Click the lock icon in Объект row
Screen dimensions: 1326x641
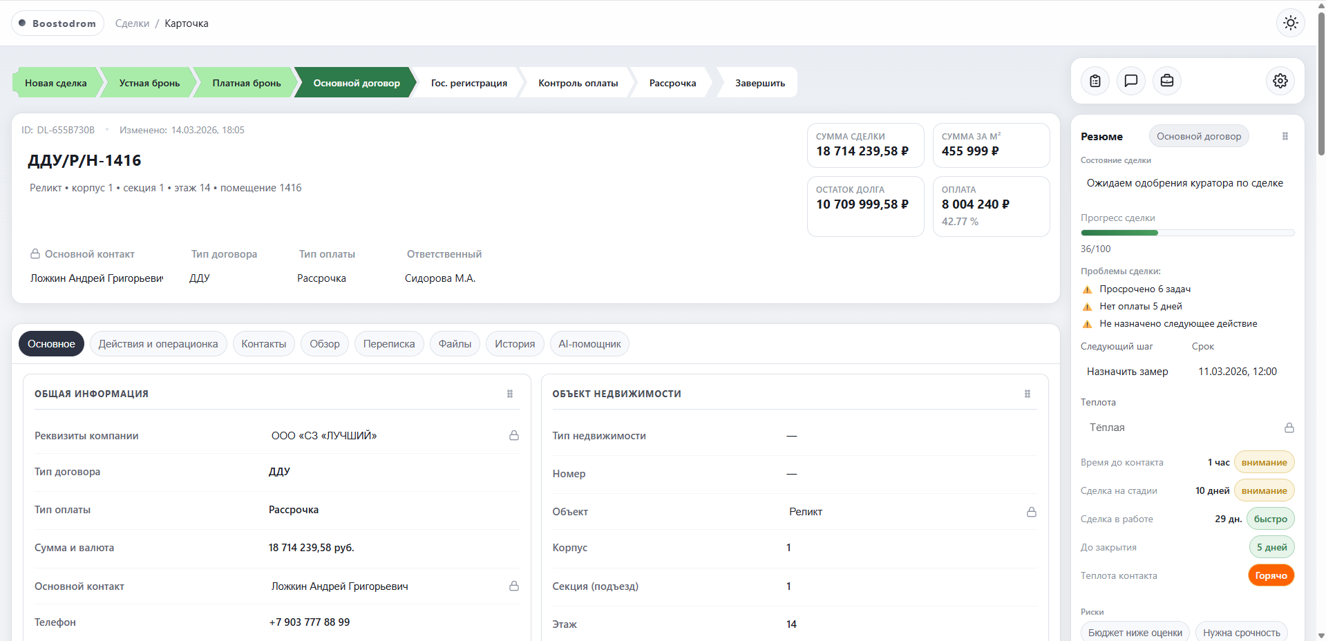1032,512
